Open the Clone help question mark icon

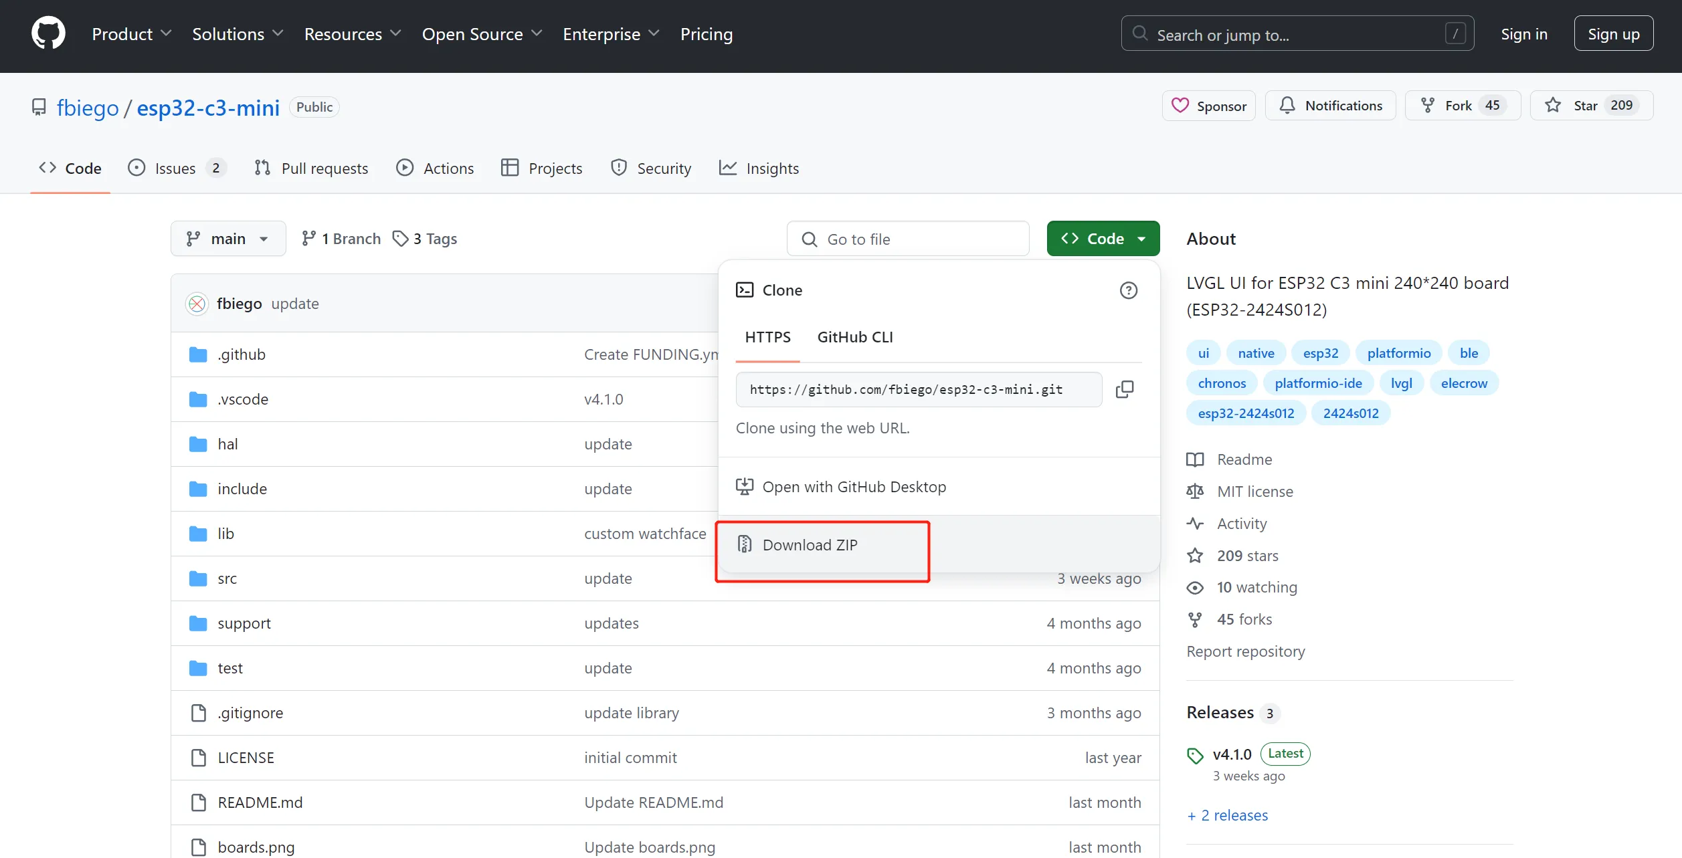coord(1128,290)
